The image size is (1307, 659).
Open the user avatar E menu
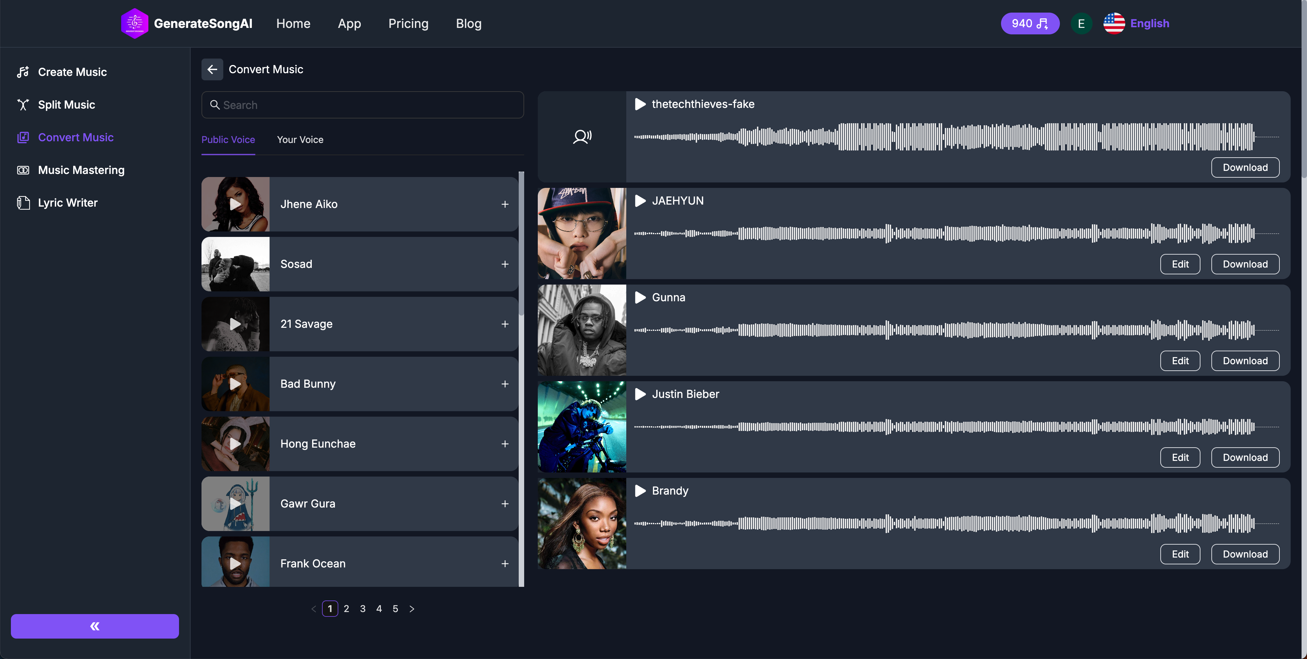click(1081, 23)
